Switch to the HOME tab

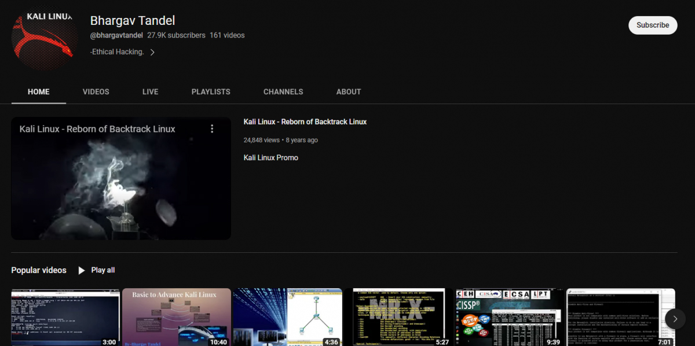coord(39,92)
